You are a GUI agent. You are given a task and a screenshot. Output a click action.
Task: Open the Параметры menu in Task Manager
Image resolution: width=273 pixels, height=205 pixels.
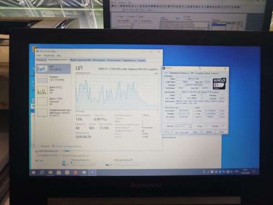pos(49,56)
